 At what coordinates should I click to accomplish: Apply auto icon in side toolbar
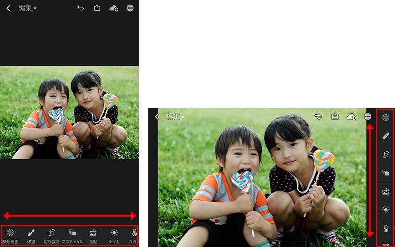coord(386,192)
